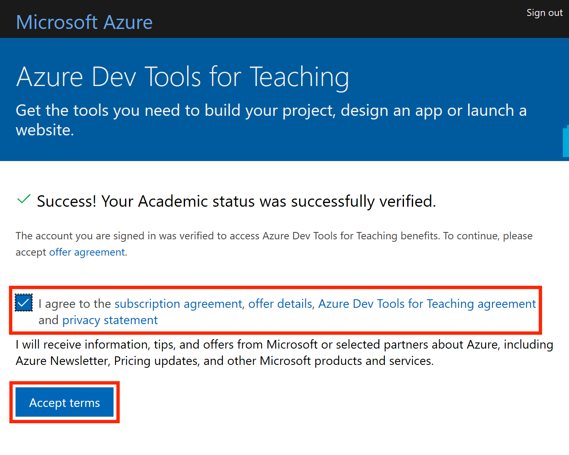Screen dimensions: 569x455
Task: Sign out of the account
Action: pyautogui.click(x=544, y=13)
